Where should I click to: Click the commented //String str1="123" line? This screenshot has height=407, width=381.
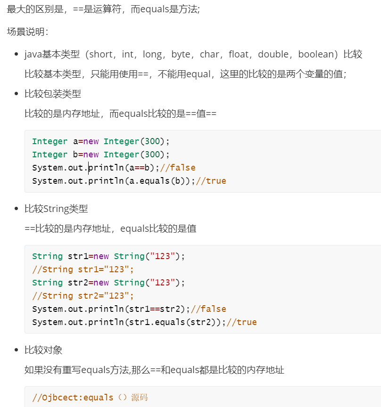[83, 270]
